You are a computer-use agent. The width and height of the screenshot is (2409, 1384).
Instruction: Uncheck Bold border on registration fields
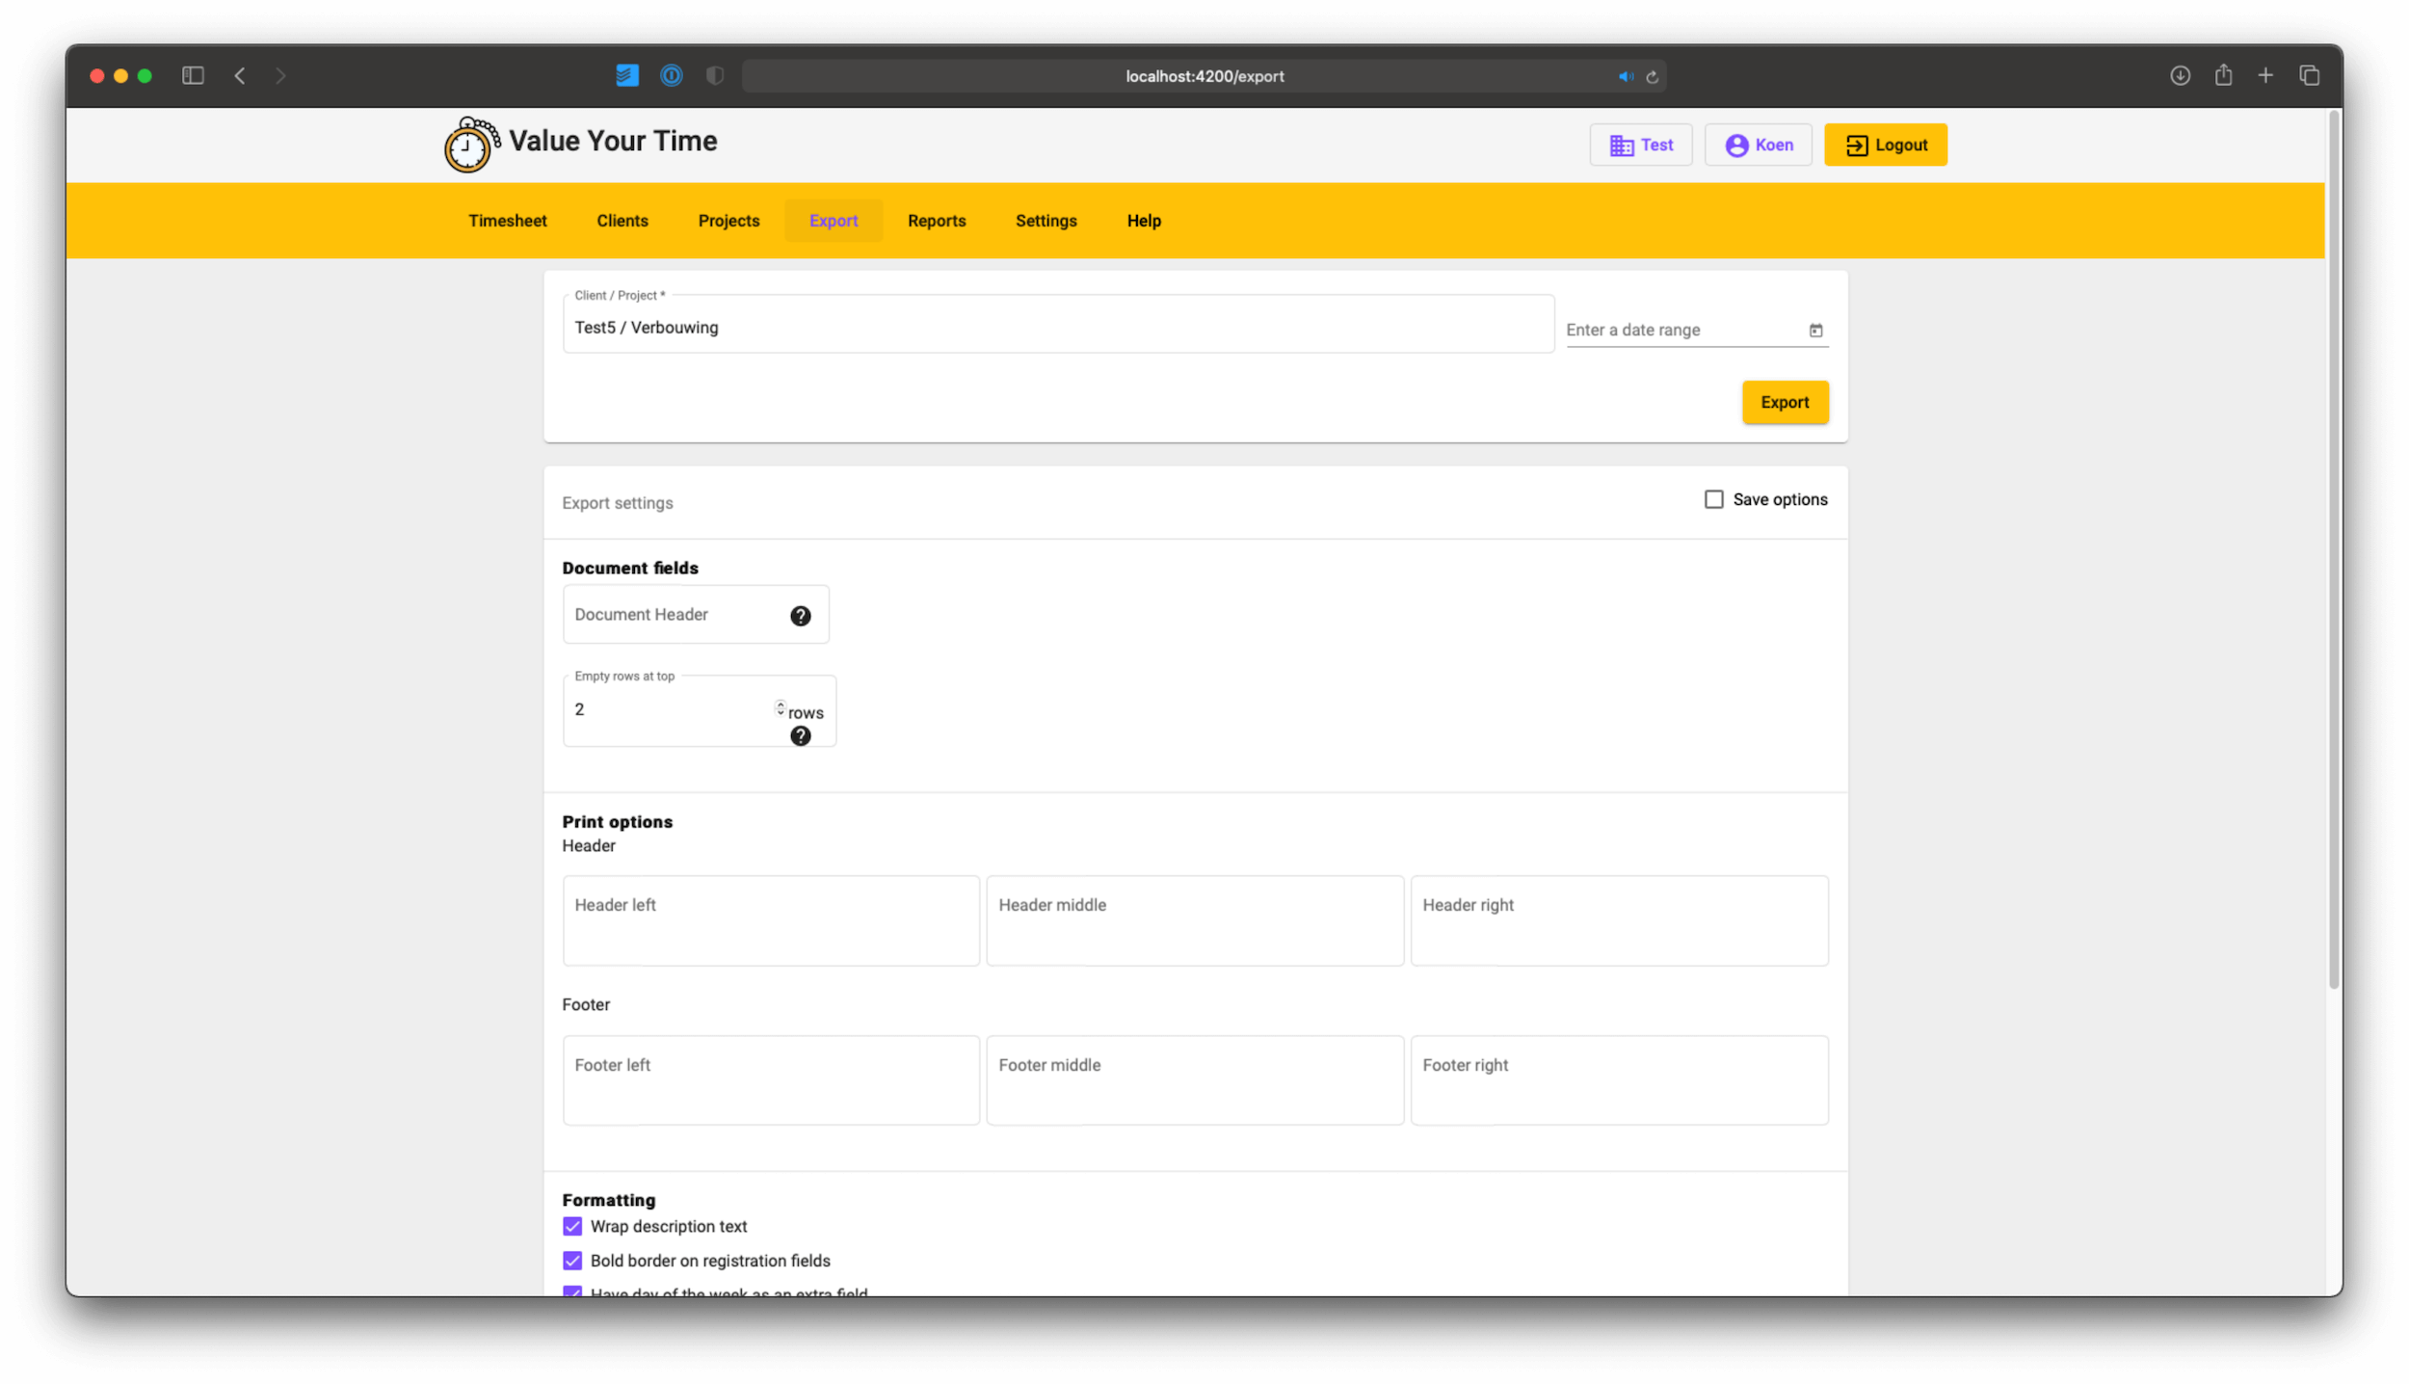coord(572,1261)
